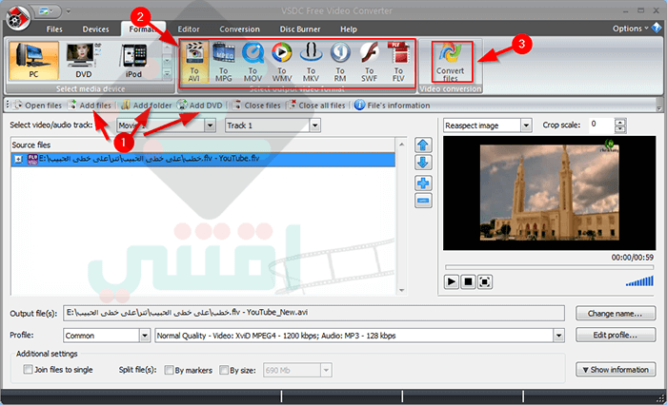Open the 690 Mb split size dropdown
The image size is (667, 405).
click(x=326, y=370)
